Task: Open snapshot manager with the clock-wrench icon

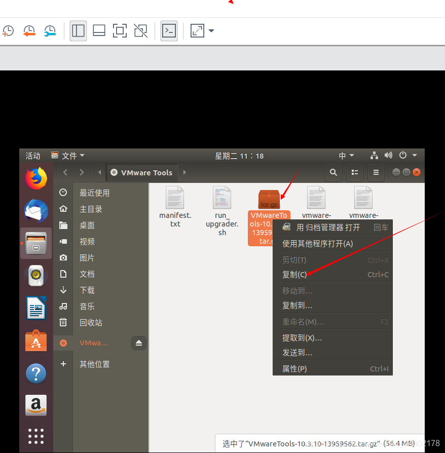Action: pyautogui.click(x=50, y=31)
